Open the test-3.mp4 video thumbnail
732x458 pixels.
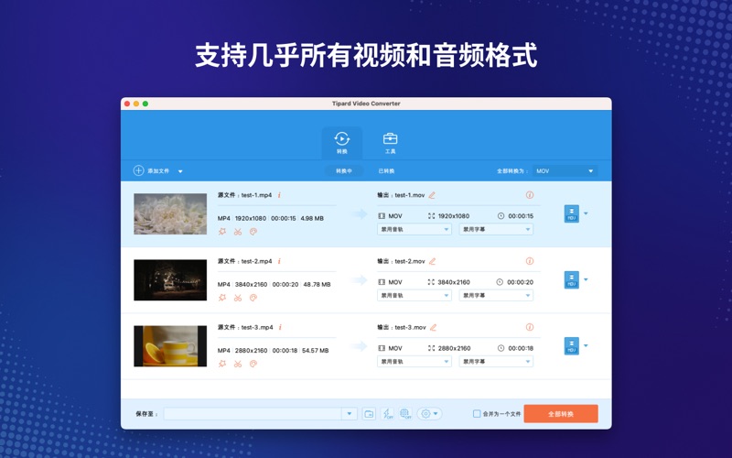(x=170, y=346)
